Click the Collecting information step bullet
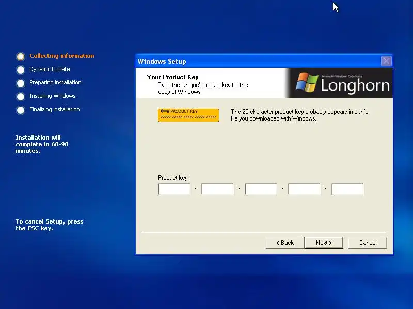This screenshot has width=413, height=309. pyautogui.click(x=21, y=56)
